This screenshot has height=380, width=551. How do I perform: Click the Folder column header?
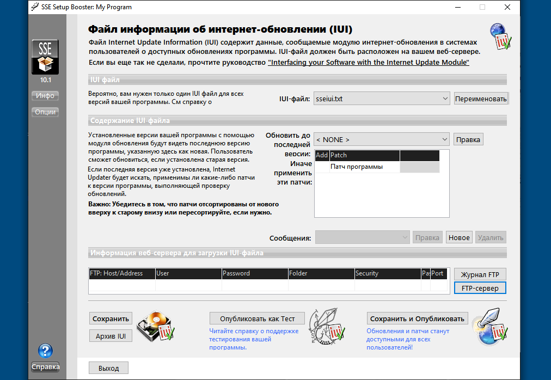[x=321, y=273]
